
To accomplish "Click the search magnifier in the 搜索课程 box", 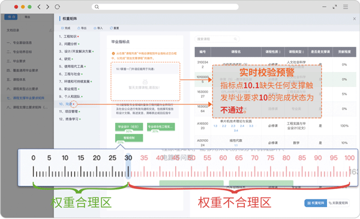I will [235, 39].
